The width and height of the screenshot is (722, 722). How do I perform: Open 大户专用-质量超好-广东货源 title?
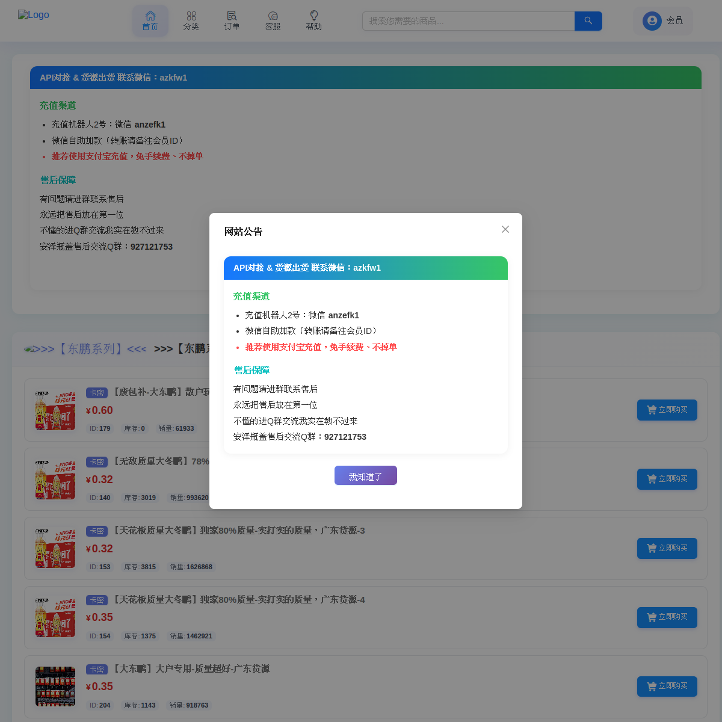pos(191,669)
